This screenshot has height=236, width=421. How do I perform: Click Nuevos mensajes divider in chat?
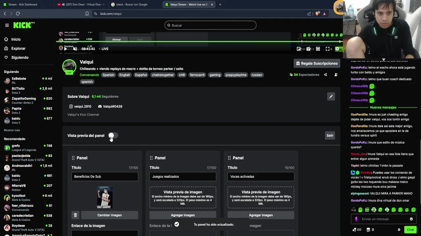pyautogui.click(x=383, y=108)
